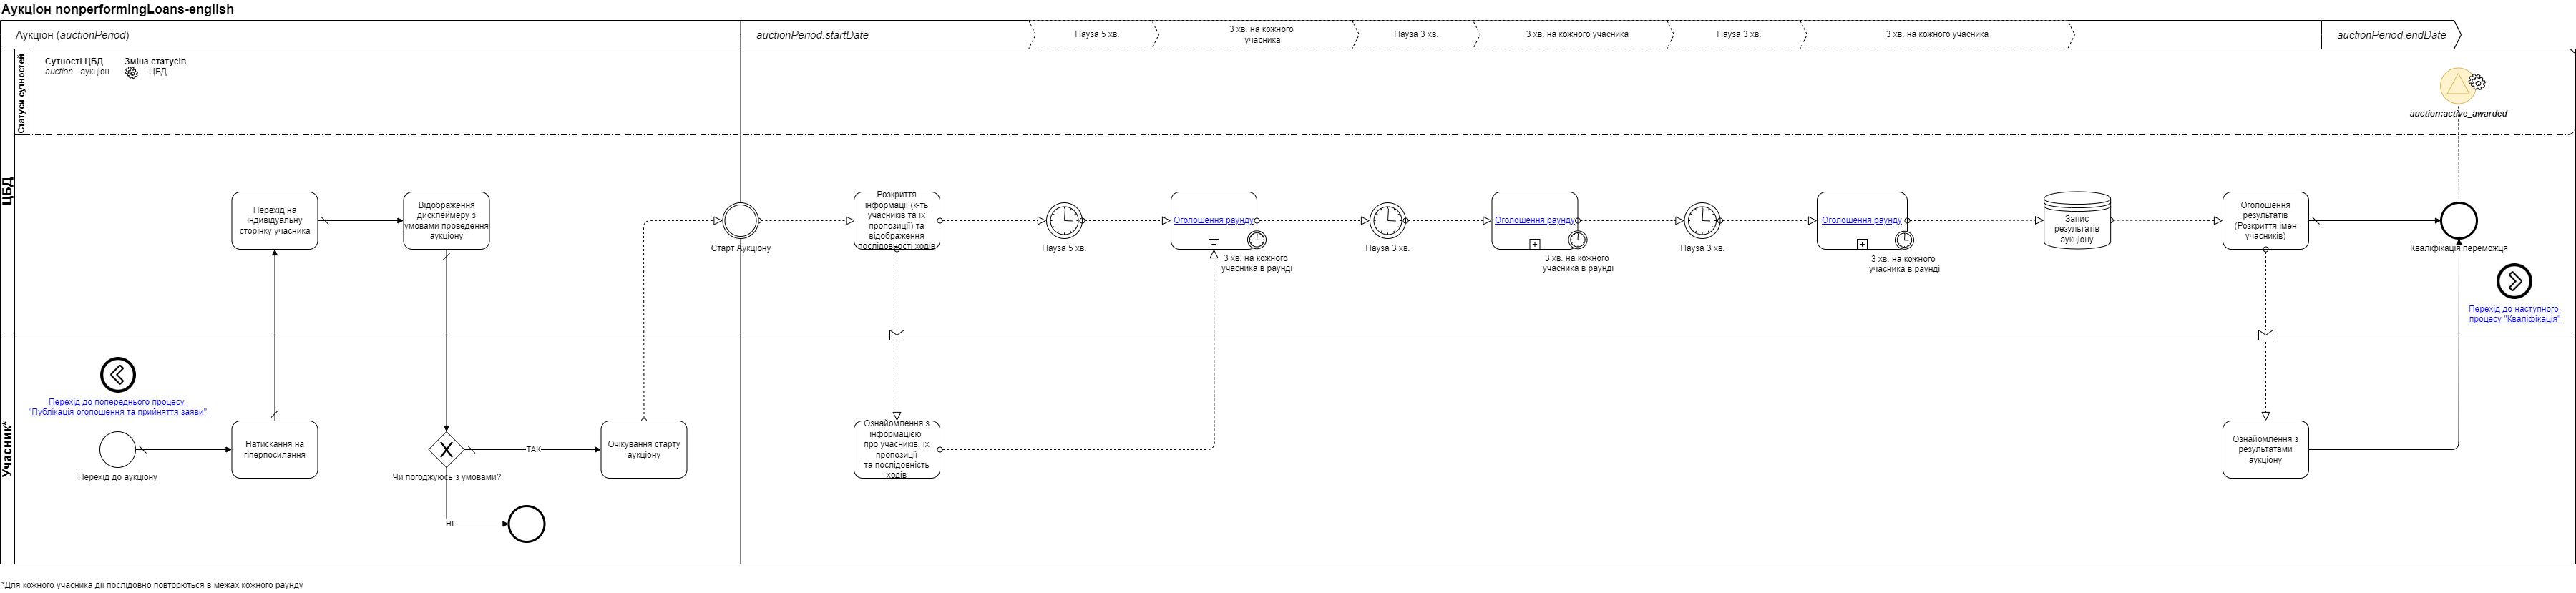Select the "Чи погоджуюсь з умовами?" X gateway diamond
Image resolution: width=2576 pixels, height=593 pixels.
coord(446,450)
